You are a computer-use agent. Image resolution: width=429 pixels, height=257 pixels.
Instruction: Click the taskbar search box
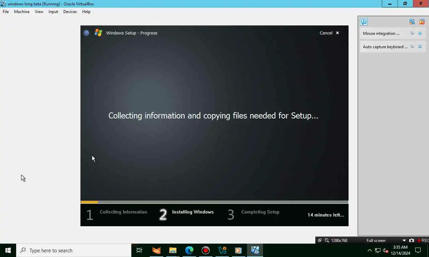click(x=74, y=250)
